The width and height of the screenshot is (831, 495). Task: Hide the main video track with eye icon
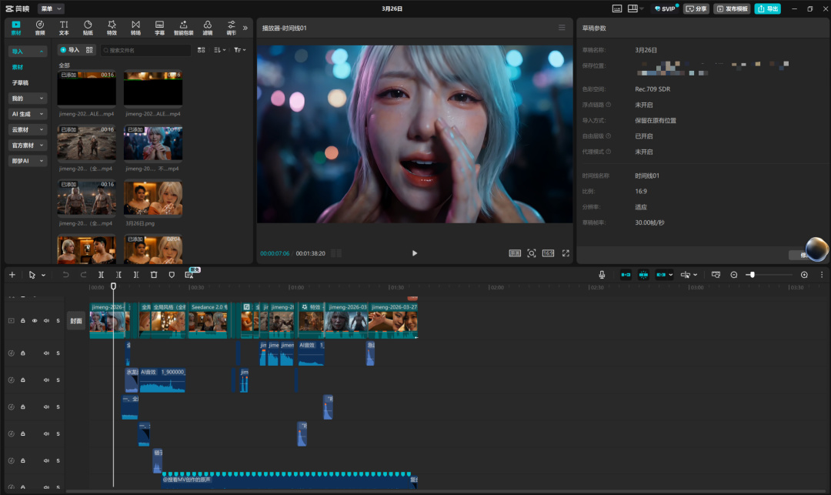35,321
